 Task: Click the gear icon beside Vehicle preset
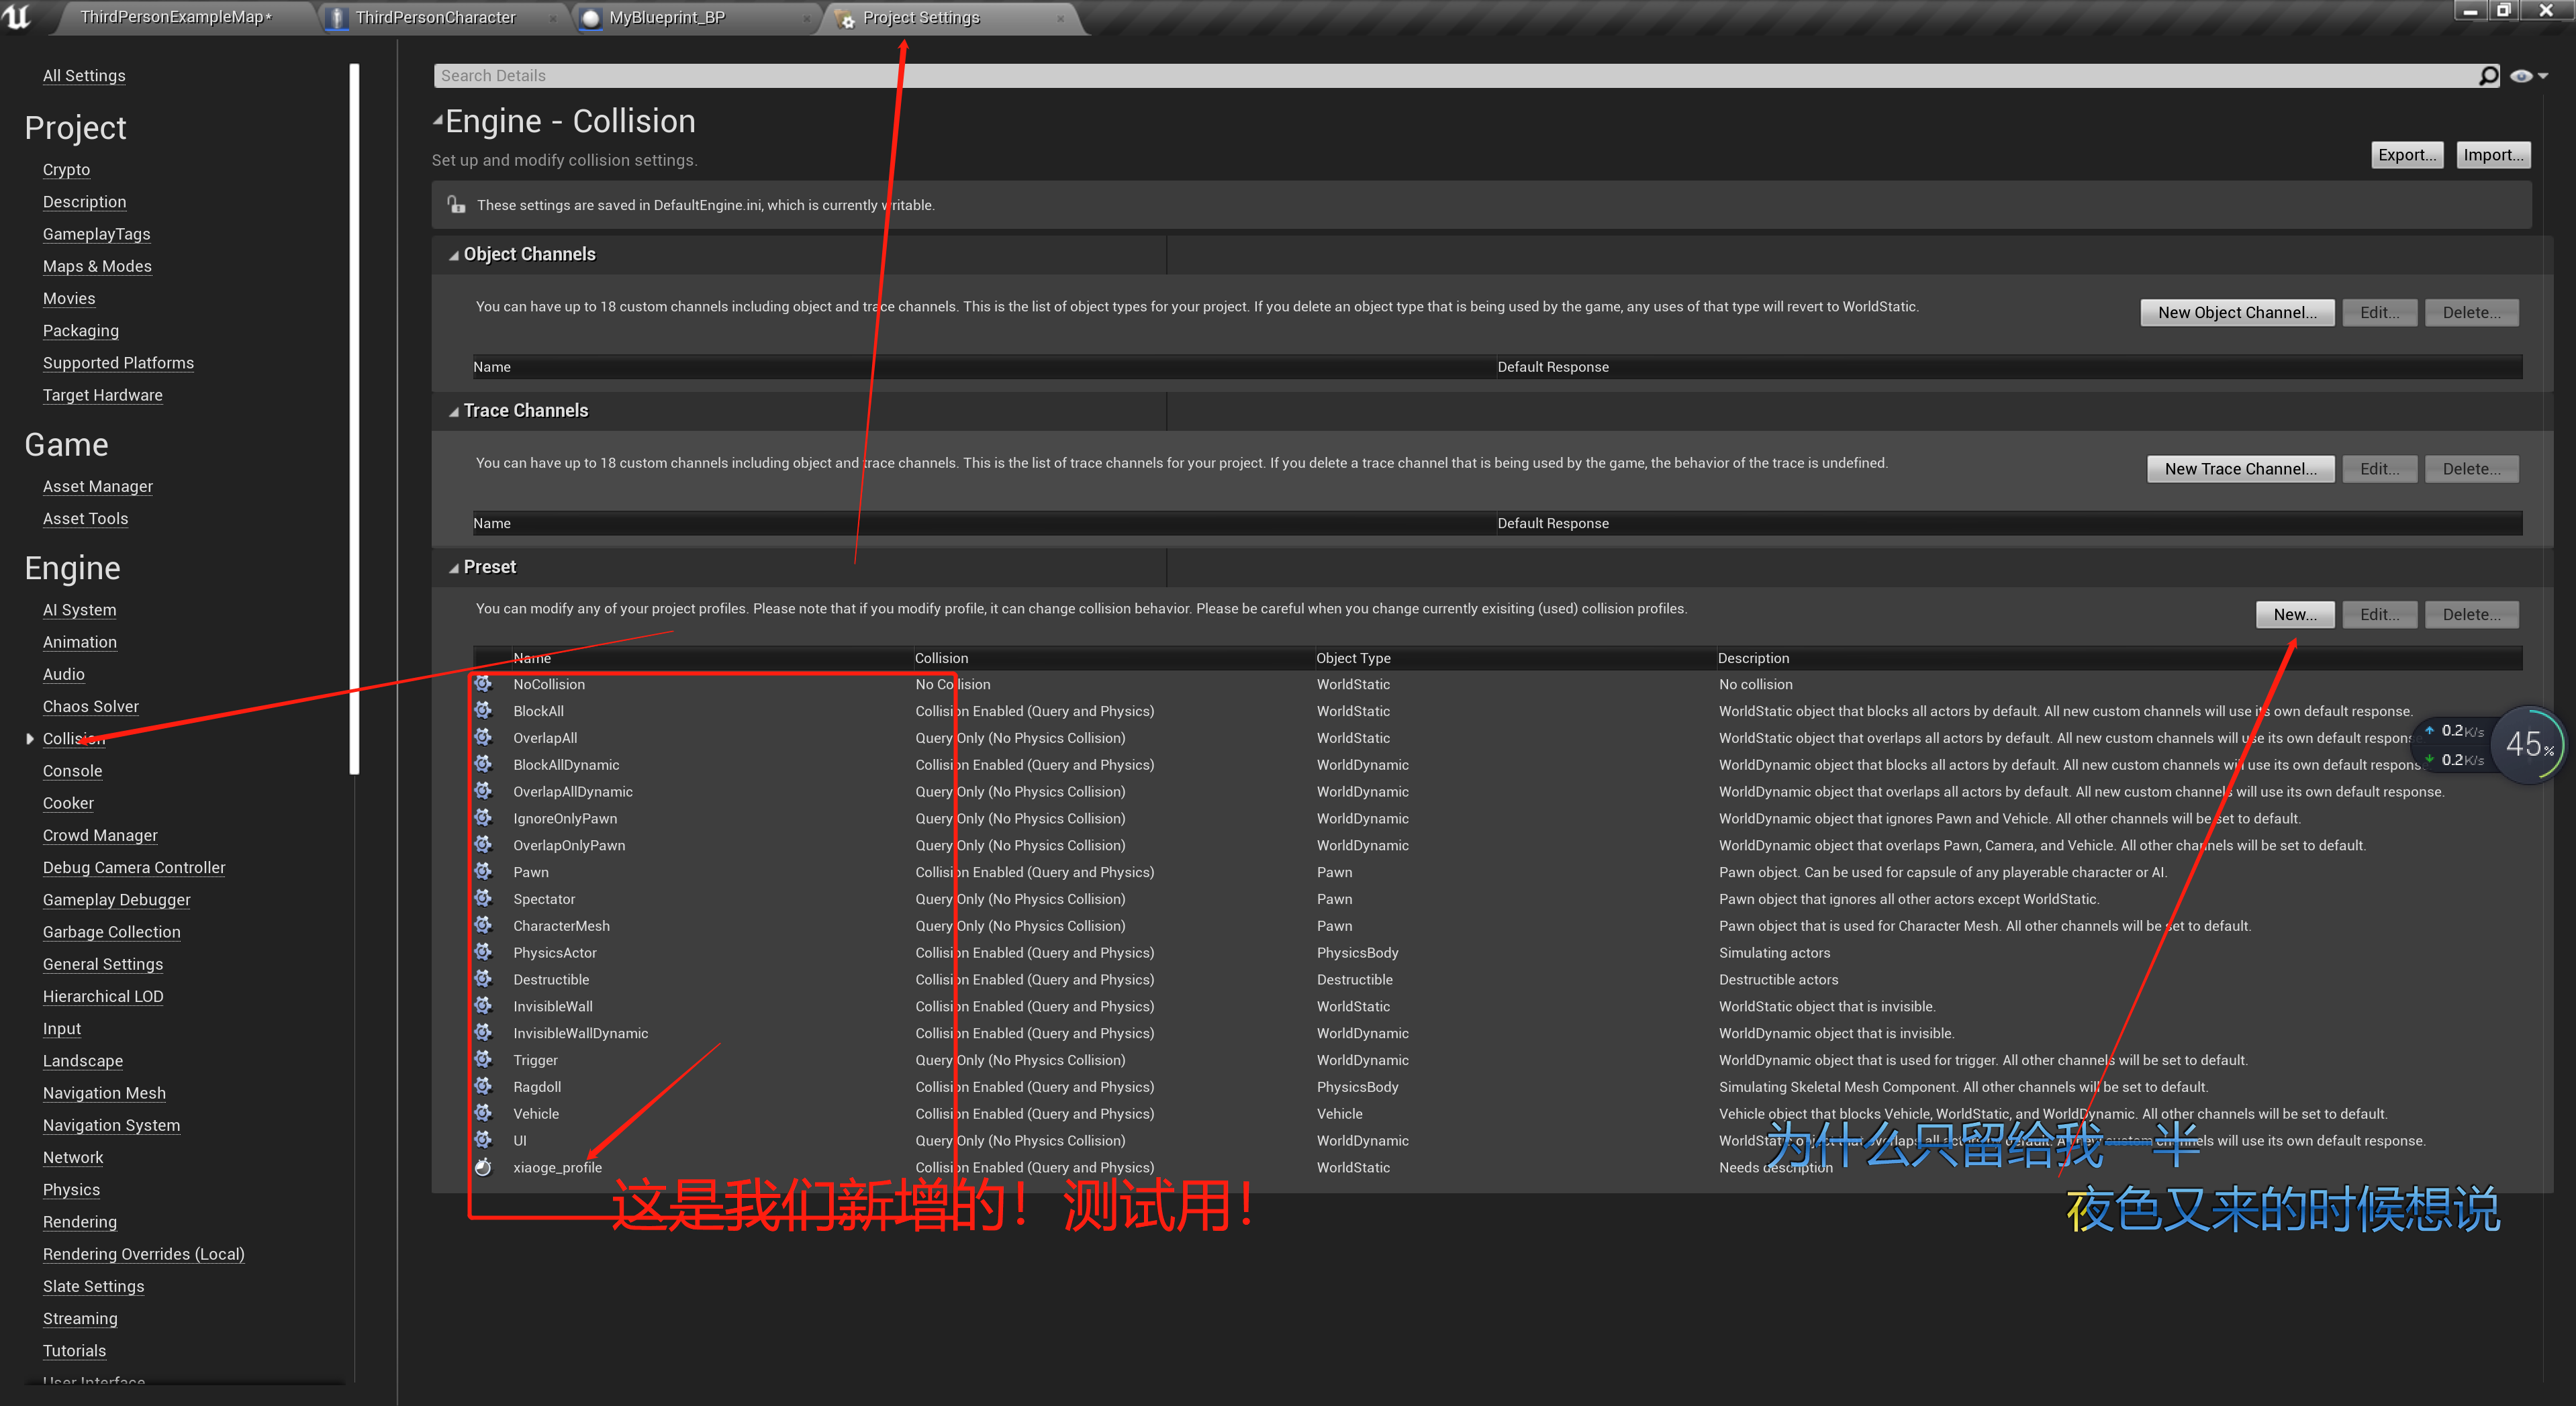pos(483,1114)
